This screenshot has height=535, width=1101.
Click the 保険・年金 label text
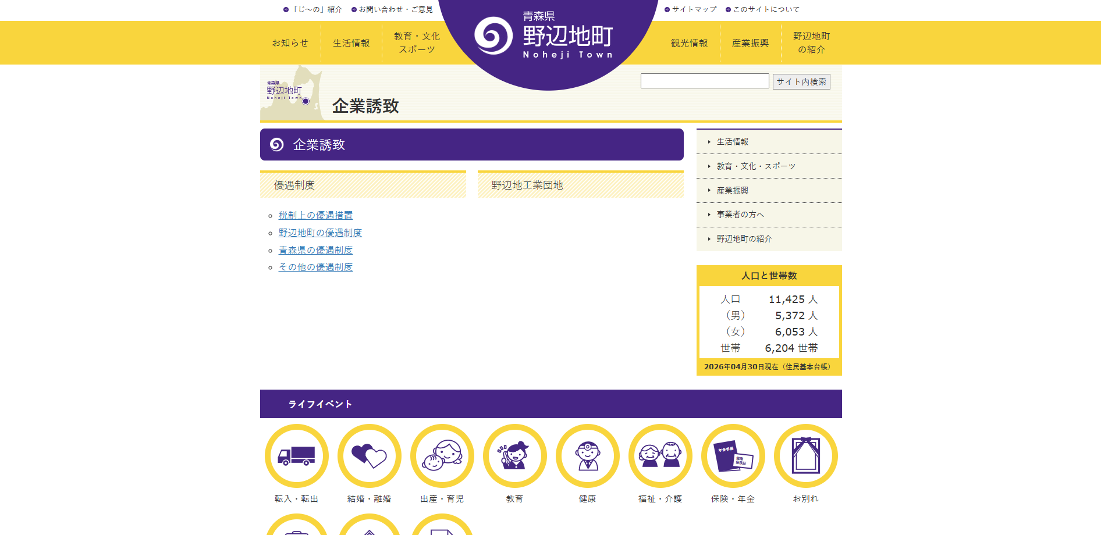click(x=733, y=499)
